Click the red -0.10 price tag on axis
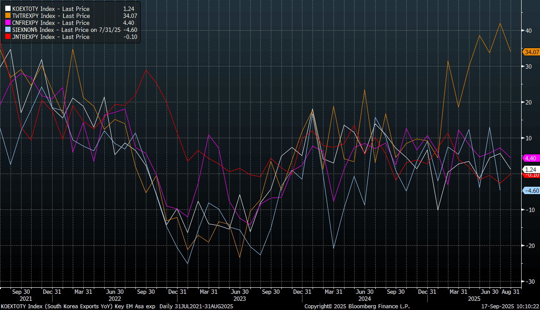Screen dimensions: 540x310 [531, 174]
